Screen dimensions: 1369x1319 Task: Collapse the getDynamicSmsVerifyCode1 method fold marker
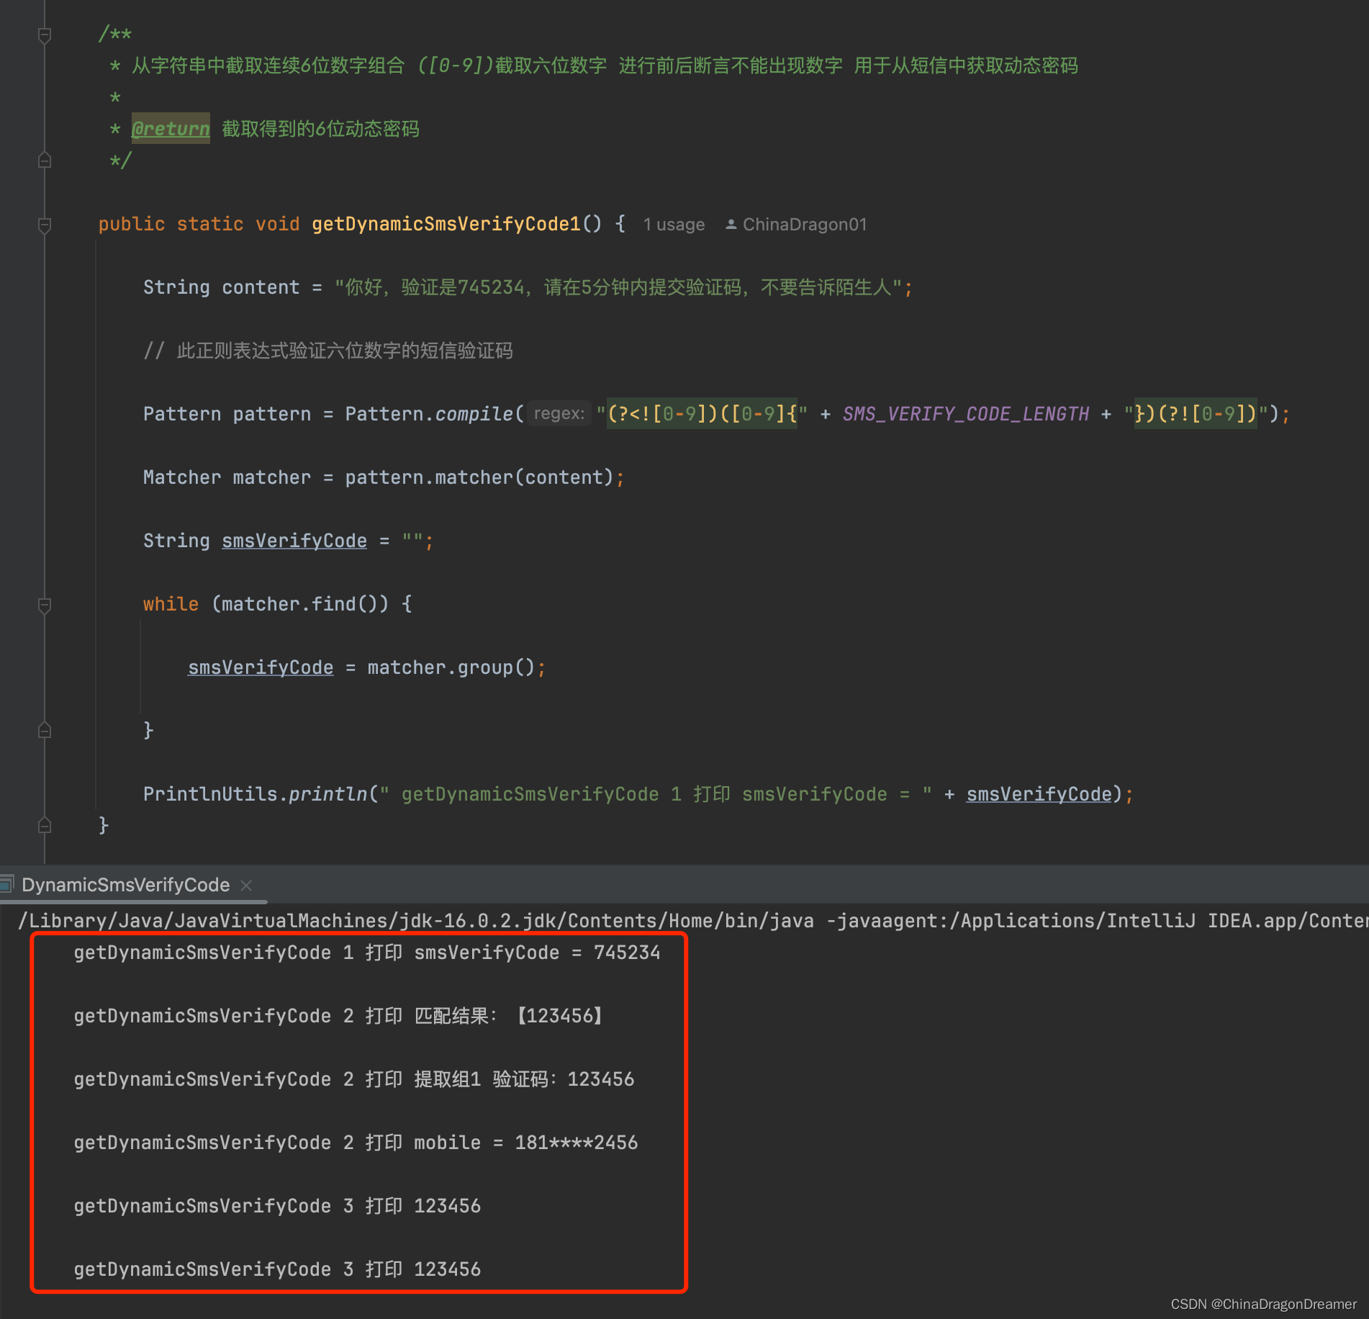click(x=45, y=225)
